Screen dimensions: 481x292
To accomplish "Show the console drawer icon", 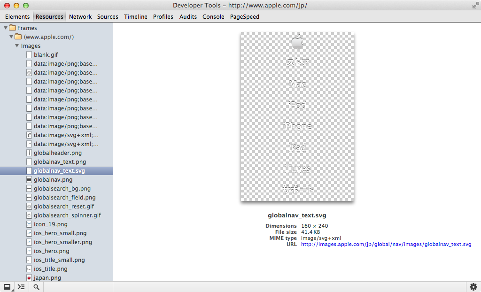I will [21, 287].
